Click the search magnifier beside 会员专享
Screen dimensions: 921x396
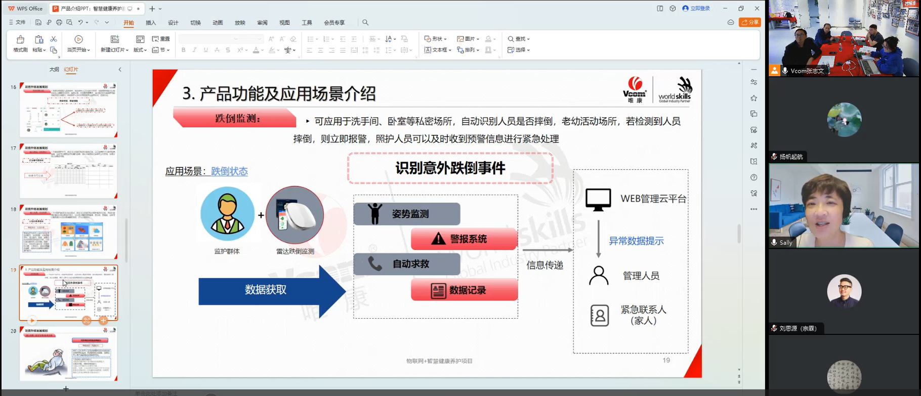coord(365,23)
